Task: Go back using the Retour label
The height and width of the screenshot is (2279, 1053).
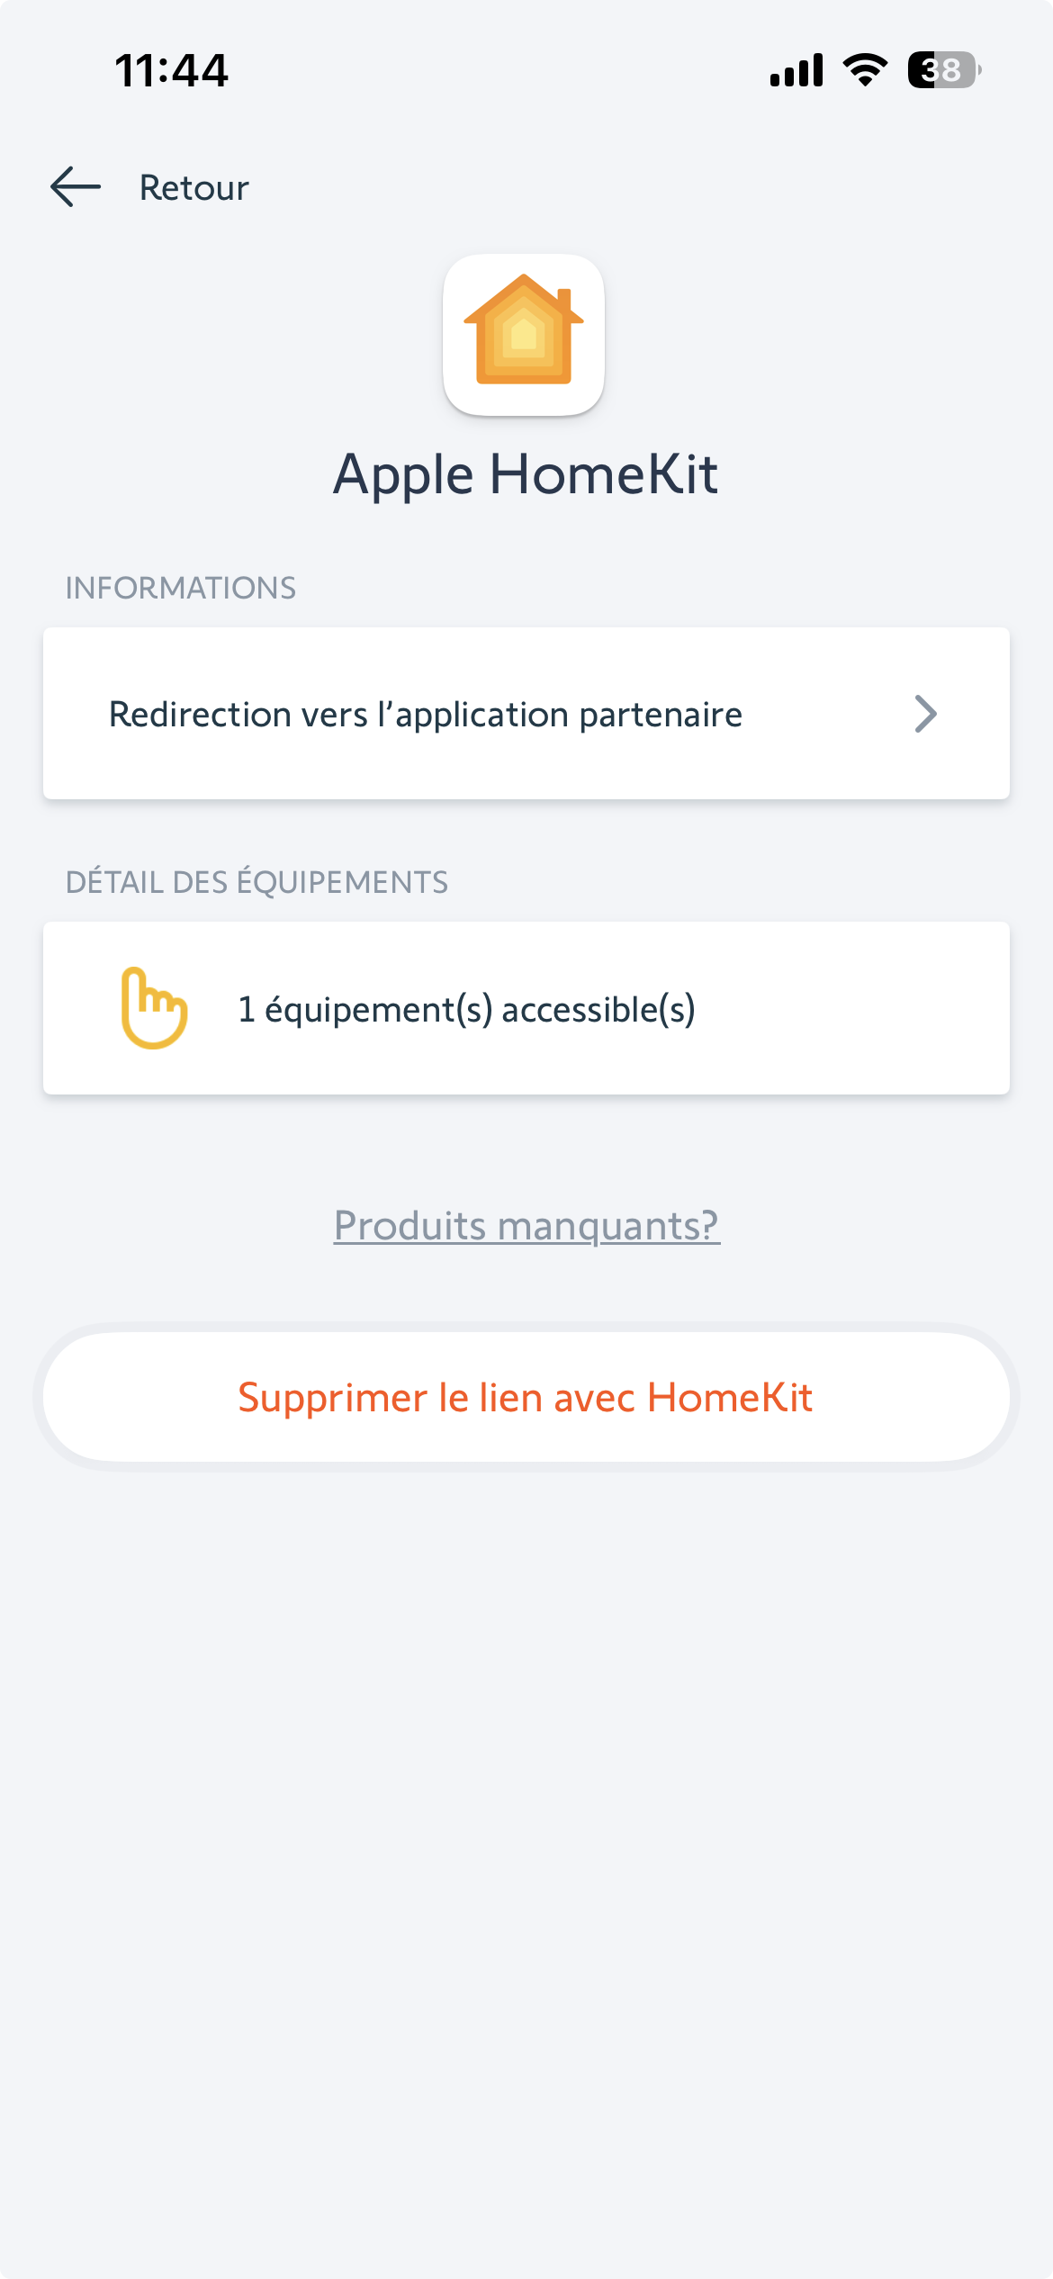Action: click(193, 188)
